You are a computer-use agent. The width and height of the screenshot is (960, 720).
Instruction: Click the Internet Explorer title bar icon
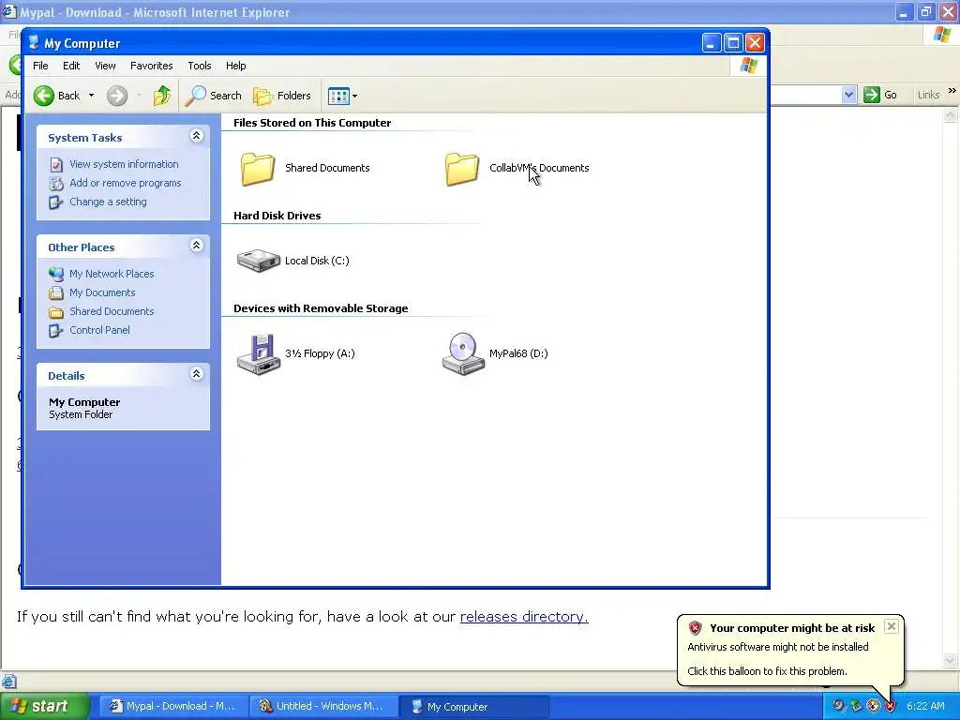tap(9, 11)
